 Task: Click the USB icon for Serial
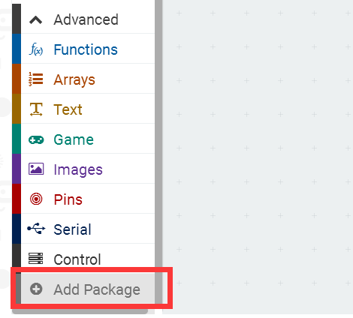(36, 229)
